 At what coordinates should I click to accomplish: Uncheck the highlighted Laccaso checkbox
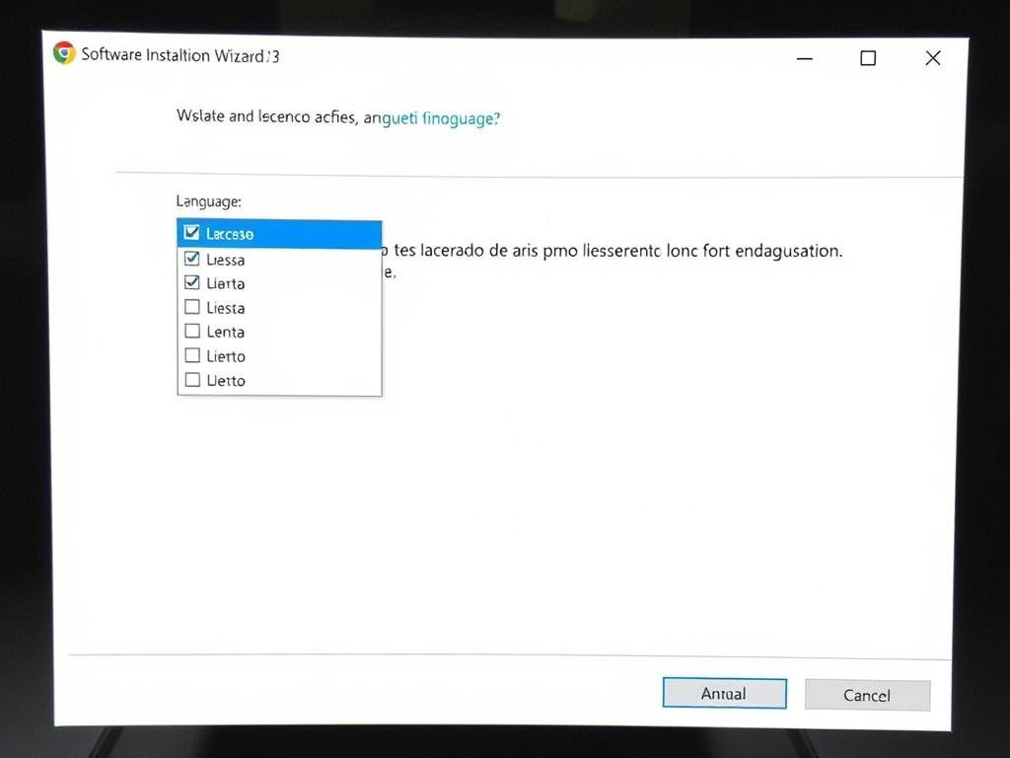tap(191, 233)
